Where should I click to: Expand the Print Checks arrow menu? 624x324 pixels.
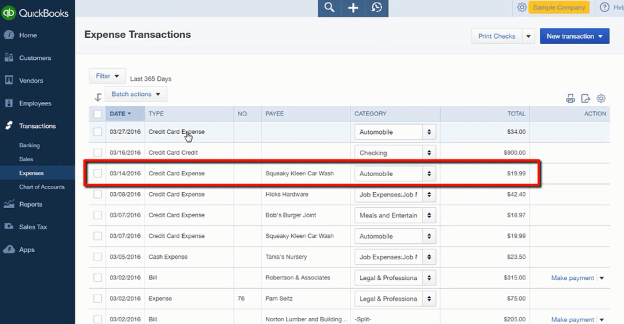[x=528, y=36]
